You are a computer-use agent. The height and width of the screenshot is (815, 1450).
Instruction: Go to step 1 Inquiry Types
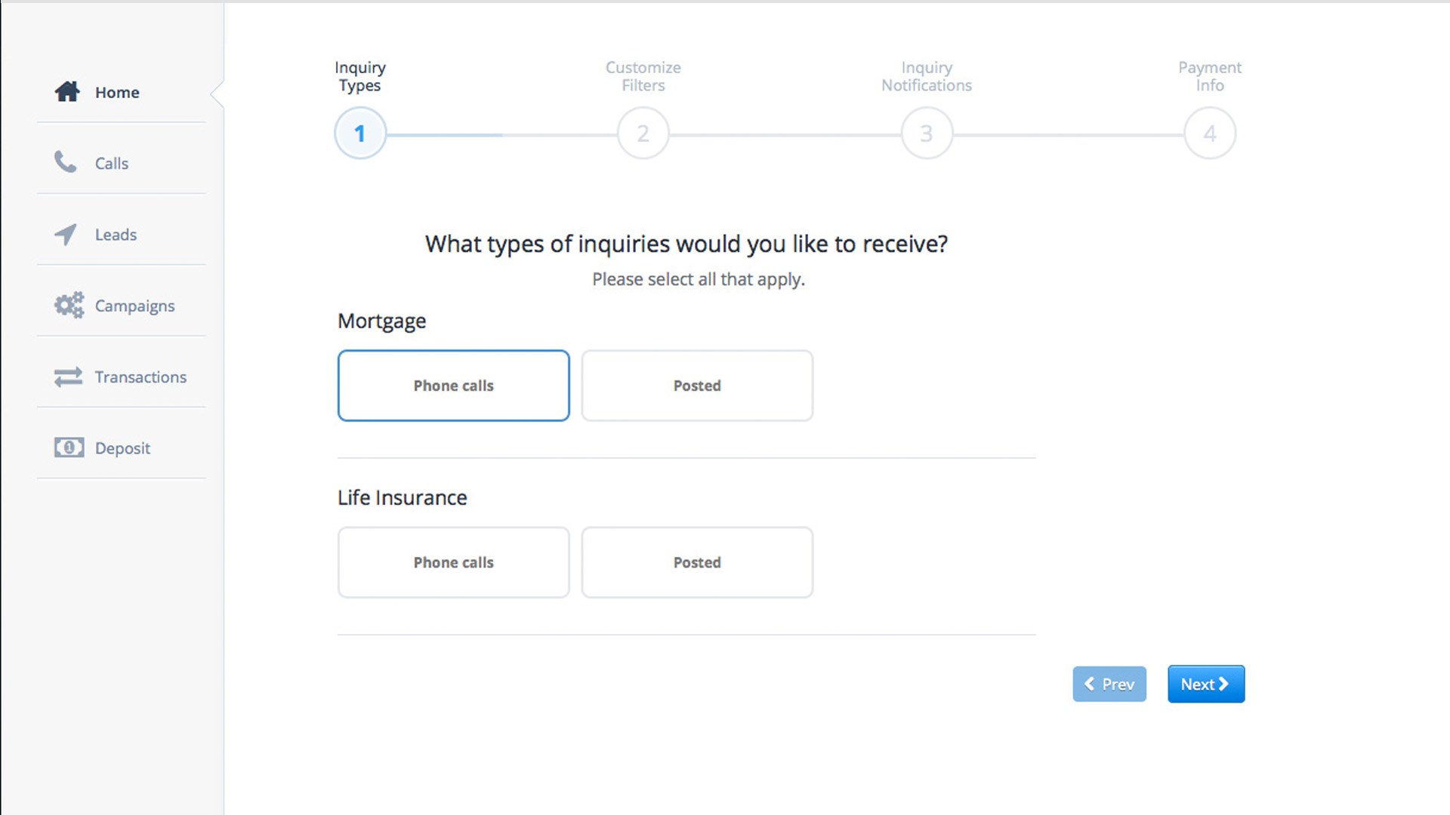(x=360, y=134)
